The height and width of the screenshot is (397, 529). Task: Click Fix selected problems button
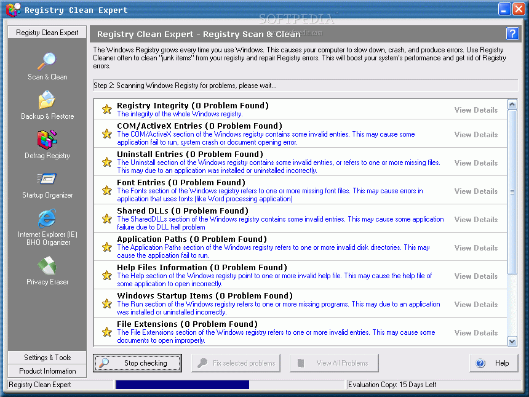point(236,363)
